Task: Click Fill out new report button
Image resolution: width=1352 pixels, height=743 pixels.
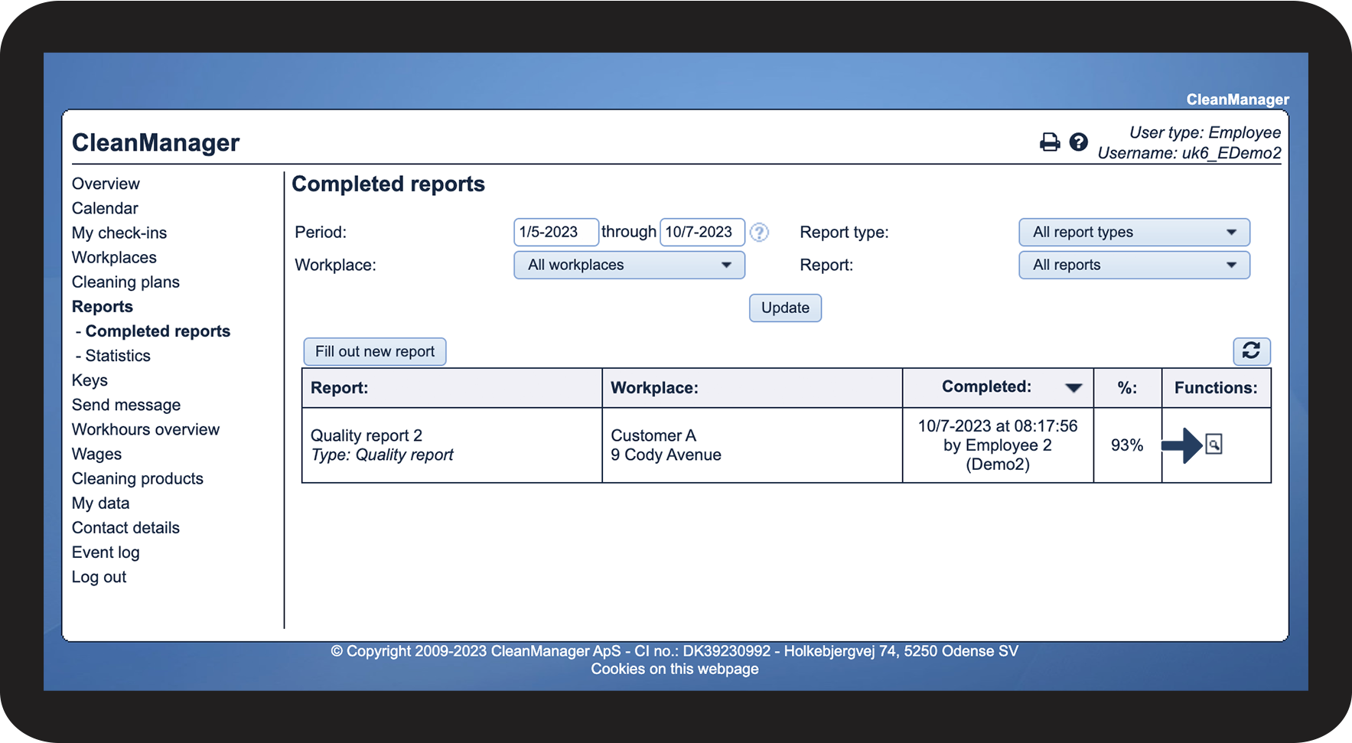Action: (x=374, y=352)
